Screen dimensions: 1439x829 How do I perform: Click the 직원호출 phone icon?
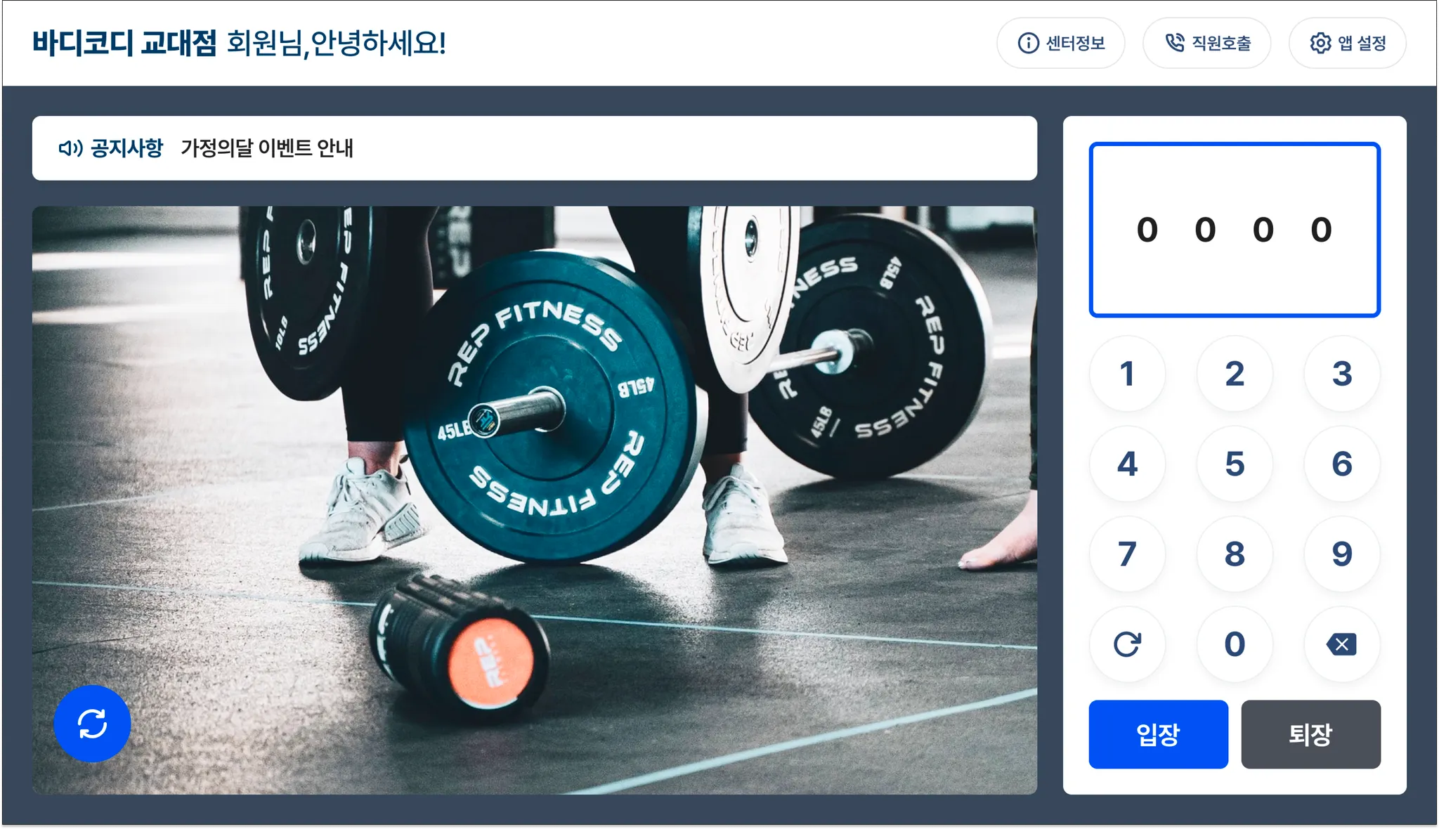(1174, 44)
